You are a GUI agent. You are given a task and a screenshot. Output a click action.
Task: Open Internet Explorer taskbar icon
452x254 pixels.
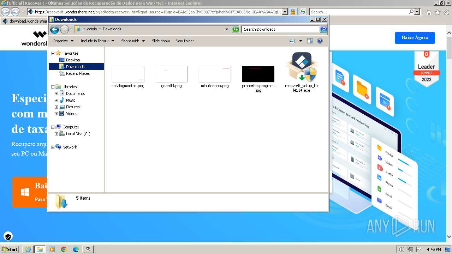(28, 249)
